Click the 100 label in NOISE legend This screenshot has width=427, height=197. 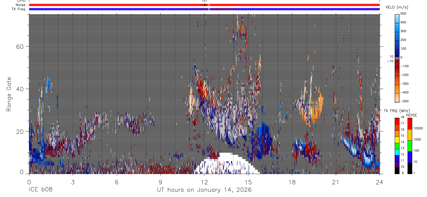(x=417, y=151)
